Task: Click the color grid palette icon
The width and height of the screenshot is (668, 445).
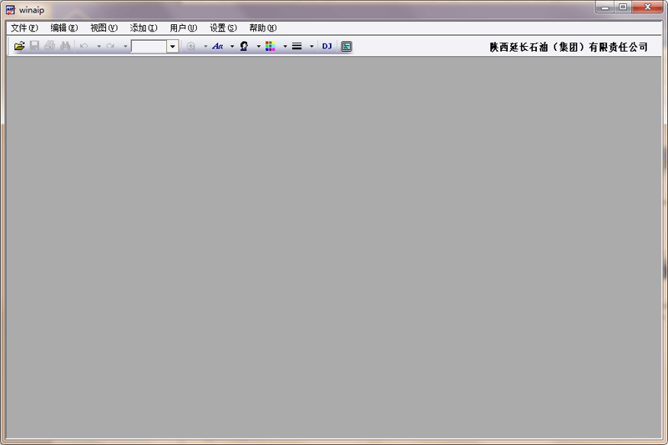Action: (271, 46)
